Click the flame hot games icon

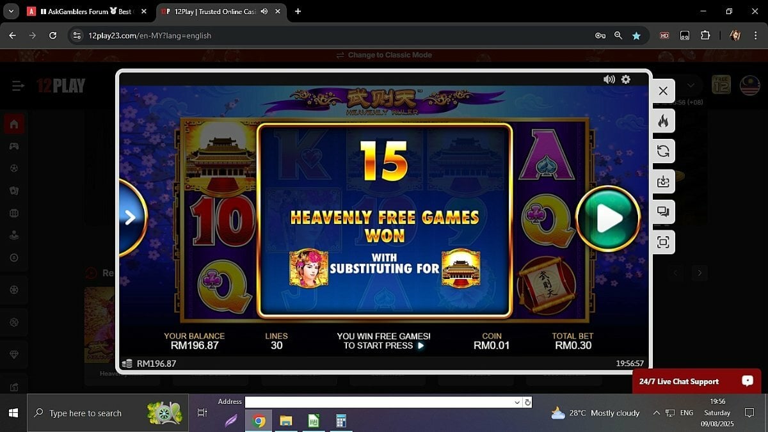[x=663, y=121]
